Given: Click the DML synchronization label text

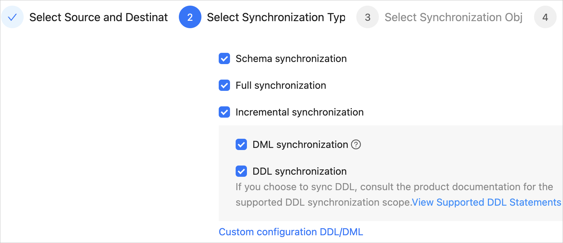Looking at the screenshot, I should [300, 144].
